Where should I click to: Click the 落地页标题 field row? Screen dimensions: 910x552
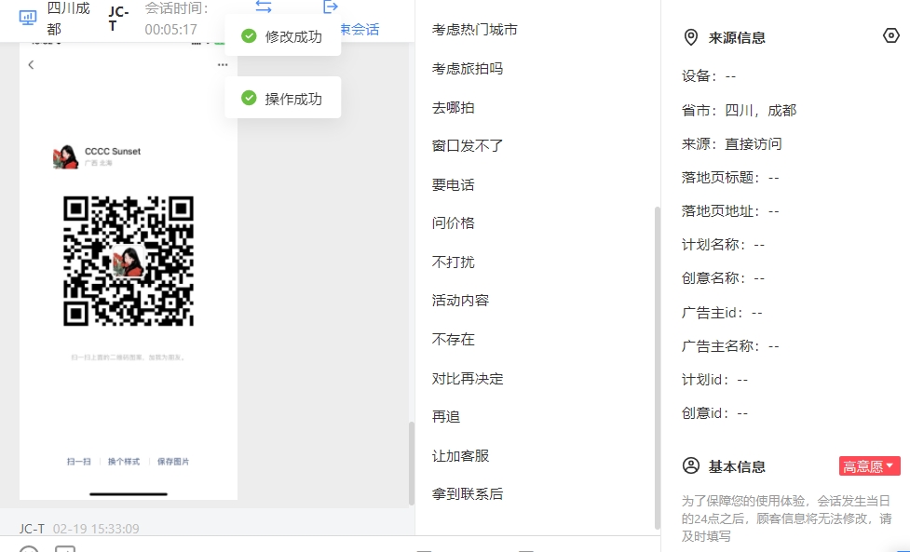point(730,178)
